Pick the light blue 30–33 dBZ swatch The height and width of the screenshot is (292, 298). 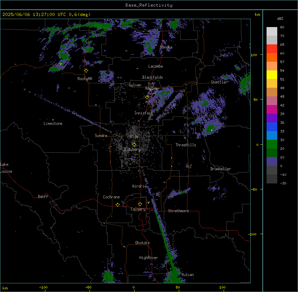[x=272, y=136]
